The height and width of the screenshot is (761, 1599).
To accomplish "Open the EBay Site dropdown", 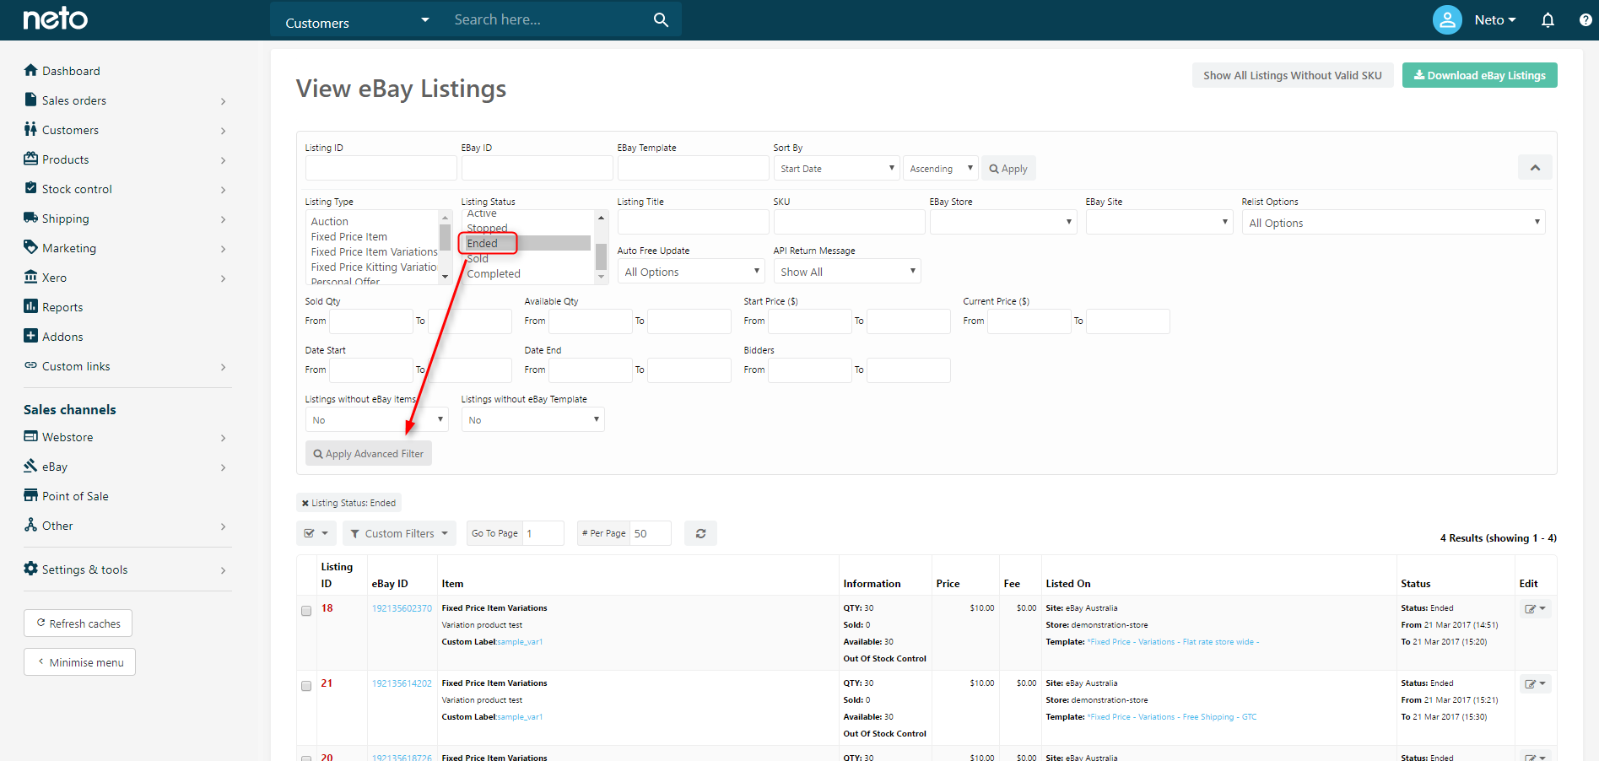I will [1159, 222].
